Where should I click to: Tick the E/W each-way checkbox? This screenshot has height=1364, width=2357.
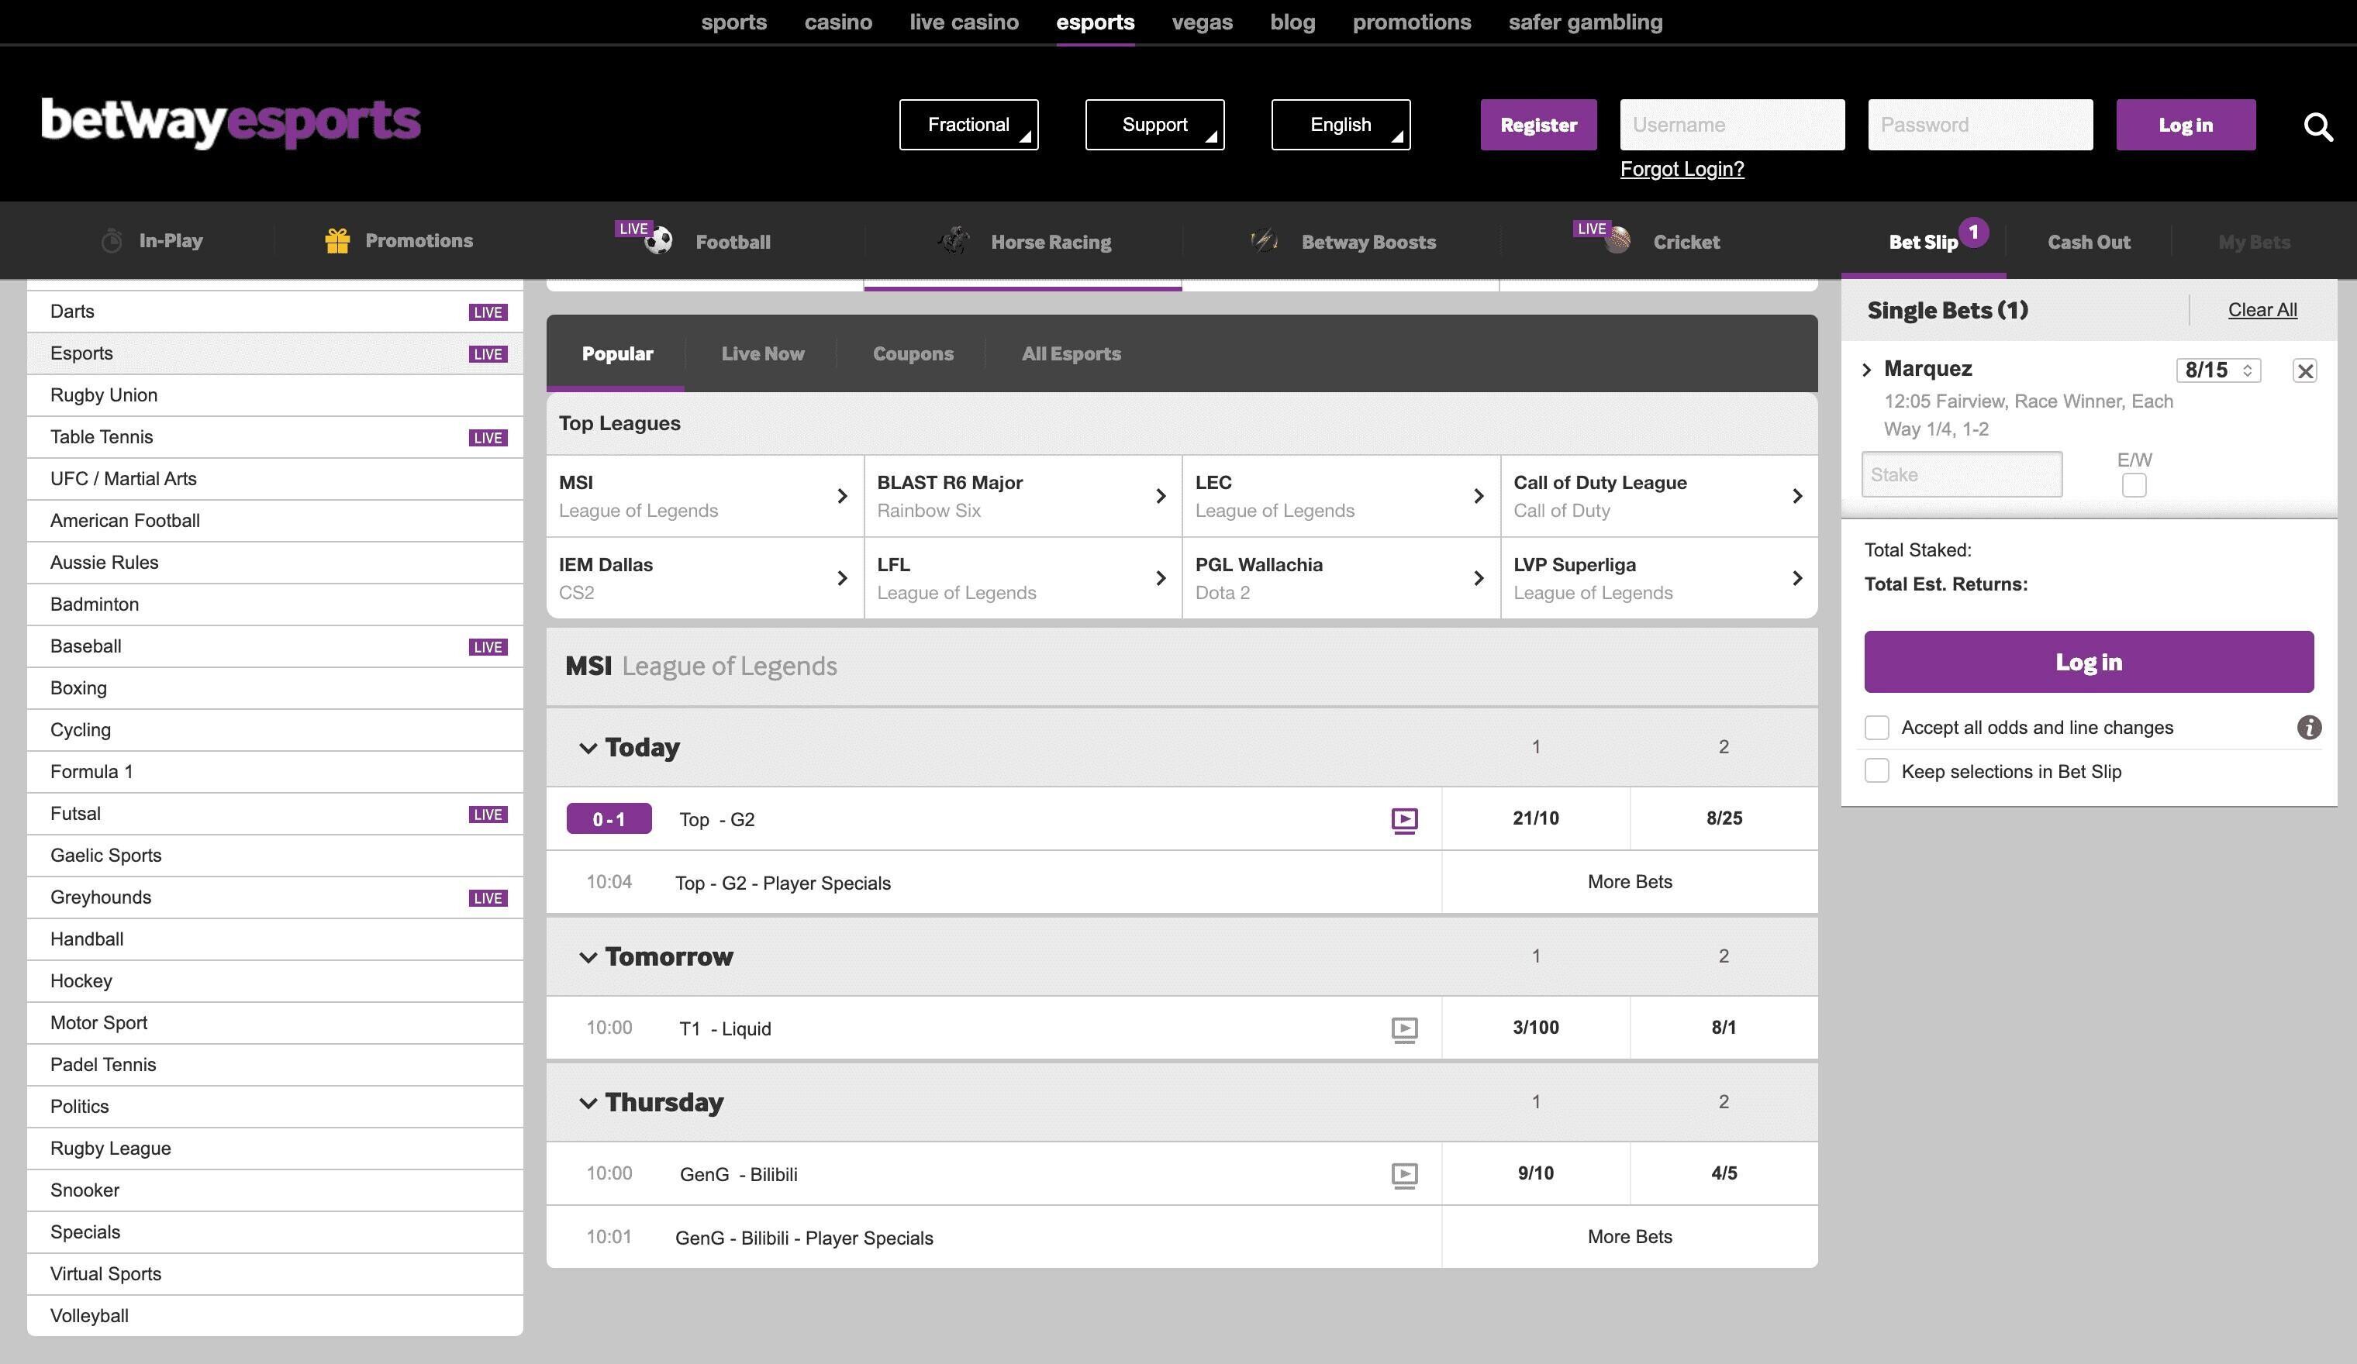tap(2134, 485)
